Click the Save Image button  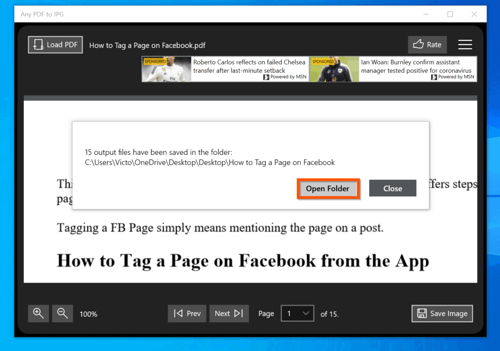click(442, 313)
